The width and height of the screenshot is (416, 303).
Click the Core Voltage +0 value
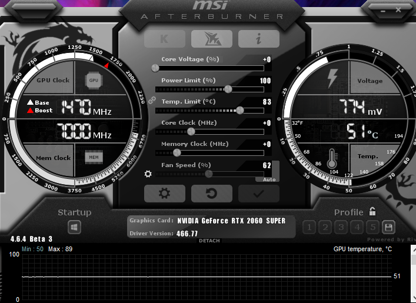tap(267, 59)
